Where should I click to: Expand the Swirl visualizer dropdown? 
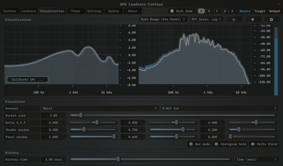pyautogui.click(x=100, y=108)
